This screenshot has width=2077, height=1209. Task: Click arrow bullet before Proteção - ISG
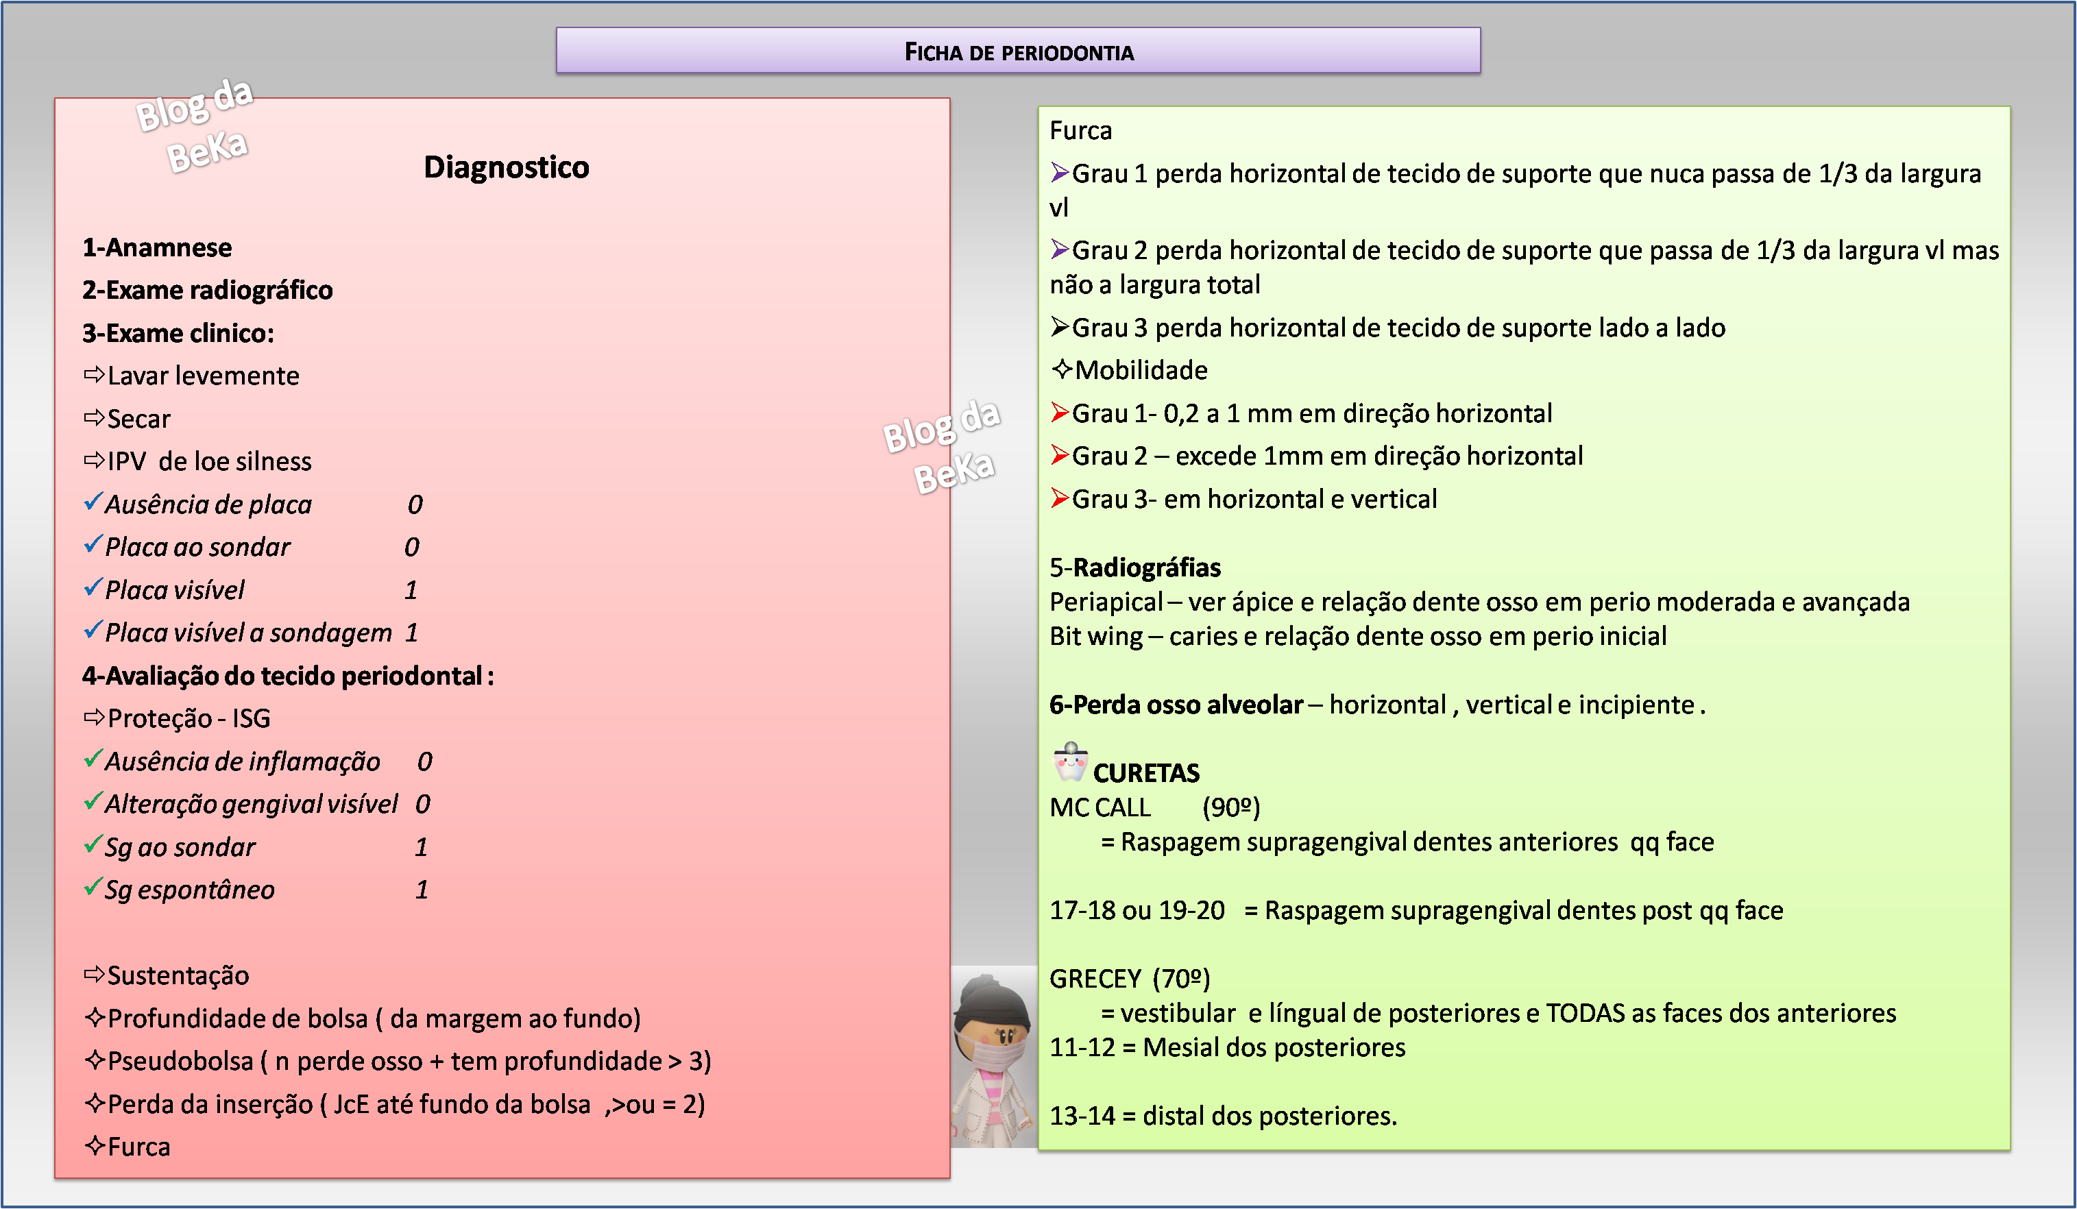(x=94, y=717)
